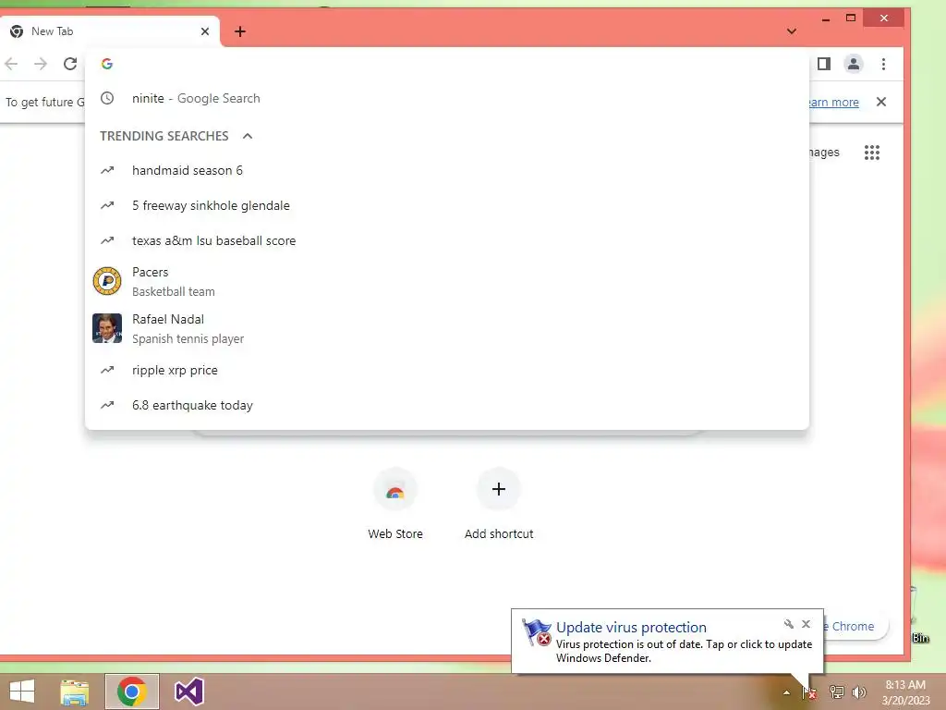Dismiss the info bar with X
Image resolution: width=946 pixels, height=710 pixels.
(x=881, y=102)
